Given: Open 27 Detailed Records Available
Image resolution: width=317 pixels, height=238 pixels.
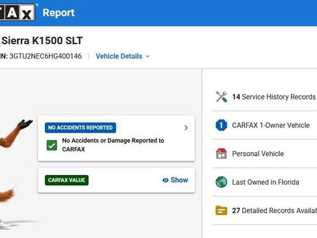Looking at the screenshot, I should tap(265, 211).
